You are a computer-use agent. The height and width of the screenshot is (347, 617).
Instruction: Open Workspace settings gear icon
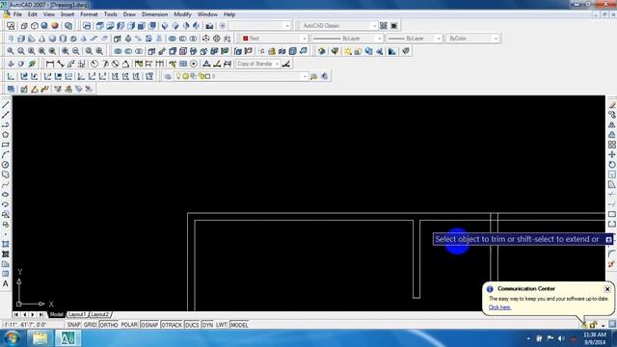click(384, 26)
